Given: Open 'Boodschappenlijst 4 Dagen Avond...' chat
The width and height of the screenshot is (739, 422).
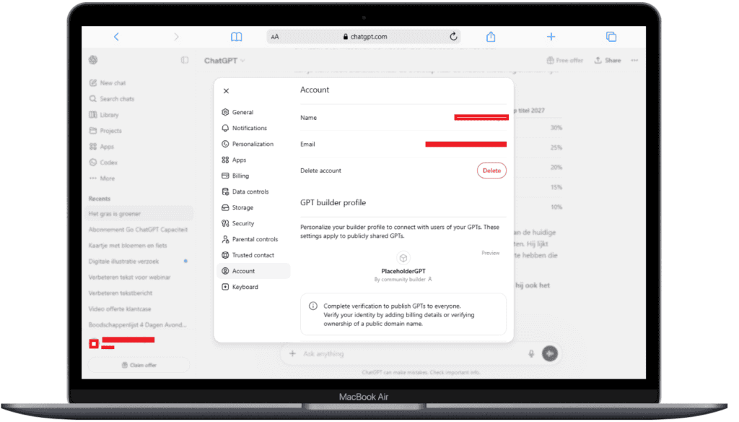Looking at the screenshot, I should 140,325.
